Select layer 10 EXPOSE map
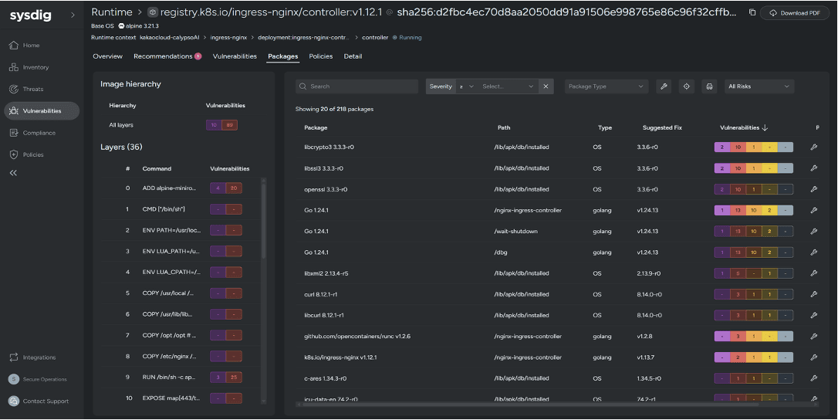The width and height of the screenshot is (838, 420). (x=181, y=398)
